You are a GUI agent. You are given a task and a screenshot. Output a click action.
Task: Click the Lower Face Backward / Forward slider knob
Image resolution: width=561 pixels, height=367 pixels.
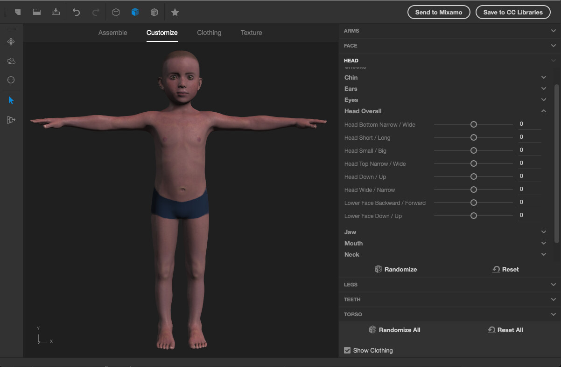coord(474,203)
